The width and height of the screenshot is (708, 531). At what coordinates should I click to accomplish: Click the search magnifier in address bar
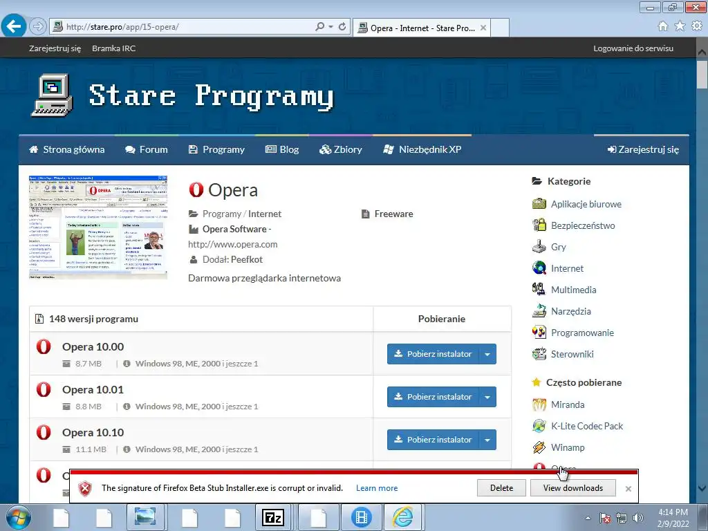[x=319, y=27]
